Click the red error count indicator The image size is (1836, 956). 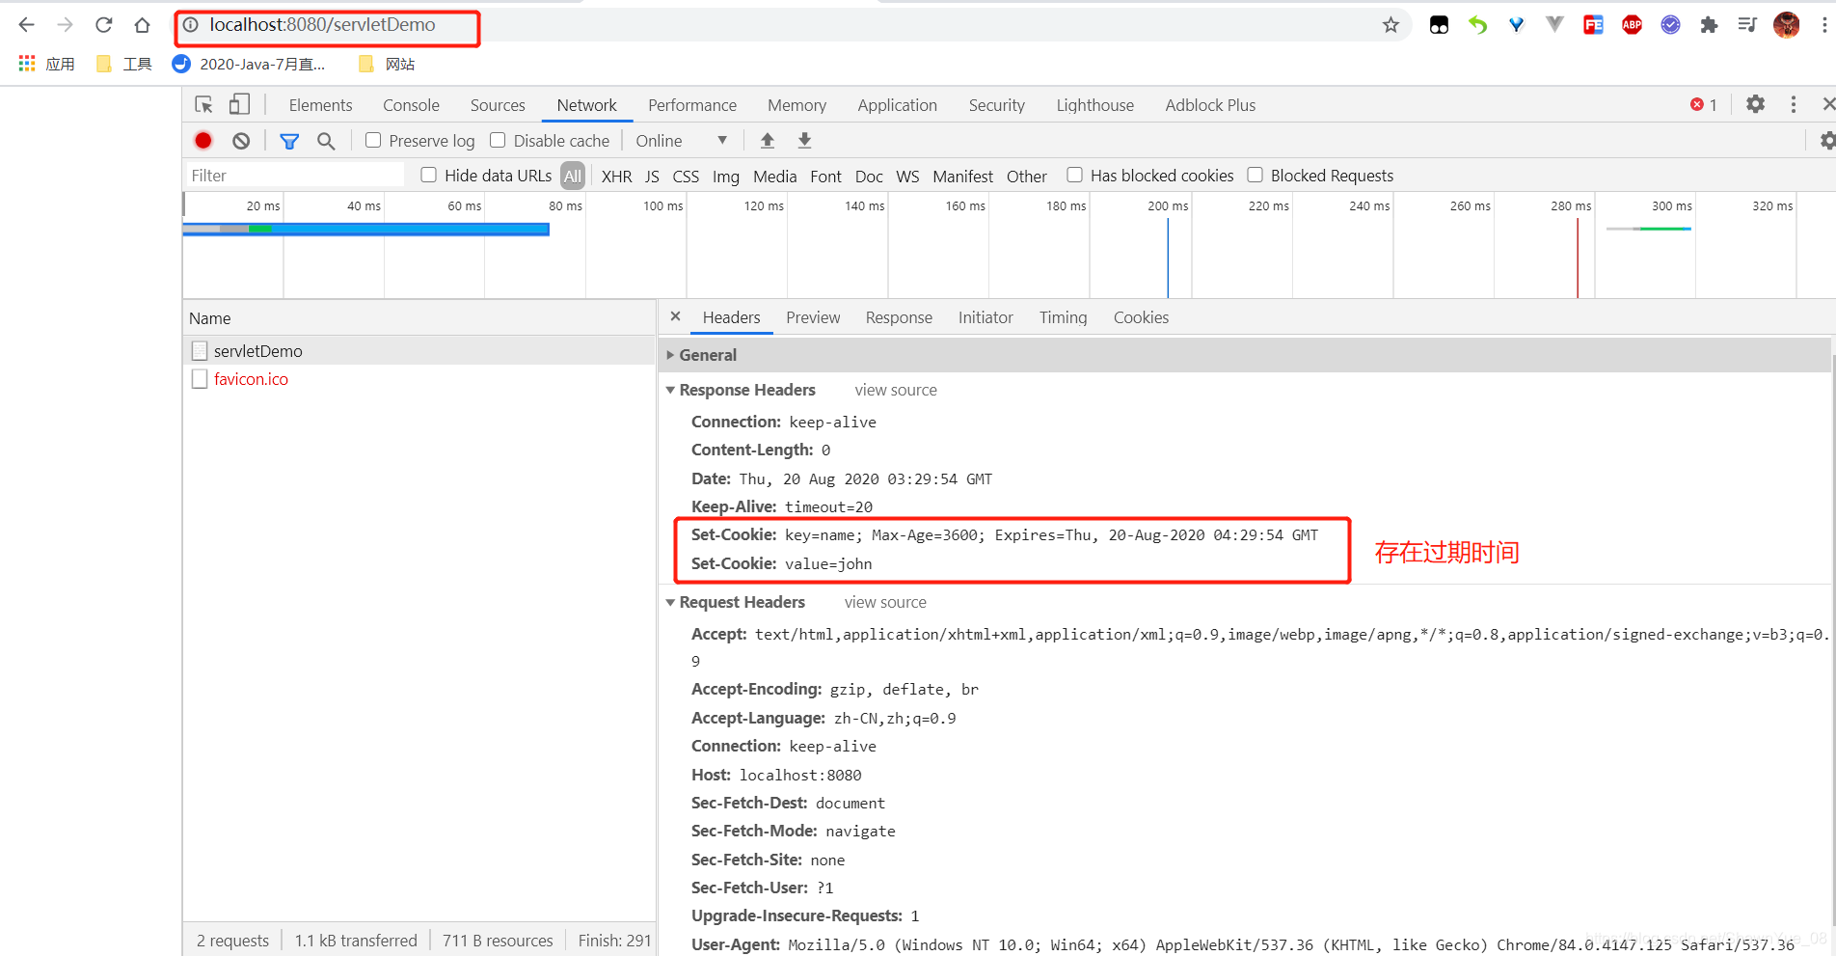(1703, 104)
